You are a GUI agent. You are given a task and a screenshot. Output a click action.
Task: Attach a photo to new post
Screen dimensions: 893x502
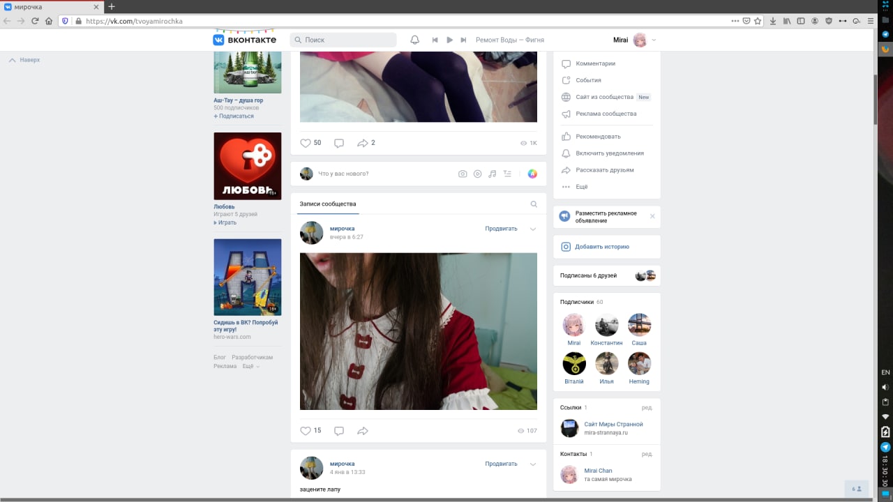[463, 174]
